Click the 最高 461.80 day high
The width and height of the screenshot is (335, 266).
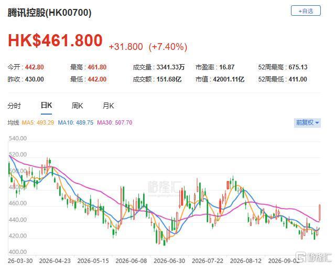(88, 67)
